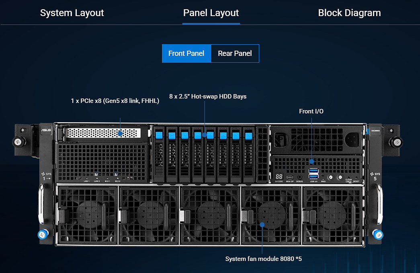
Task: Show the Rear Panel view
Action: [x=235, y=53]
